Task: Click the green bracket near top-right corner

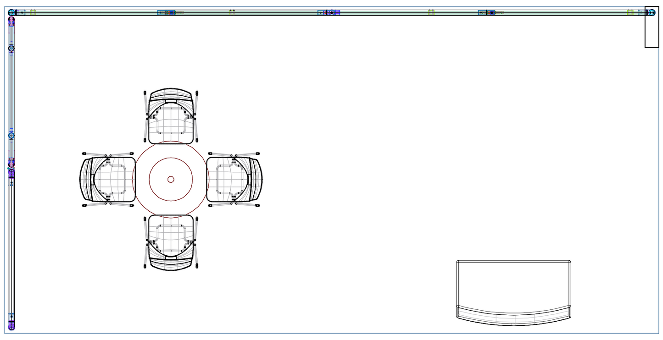Action: (630, 12)
